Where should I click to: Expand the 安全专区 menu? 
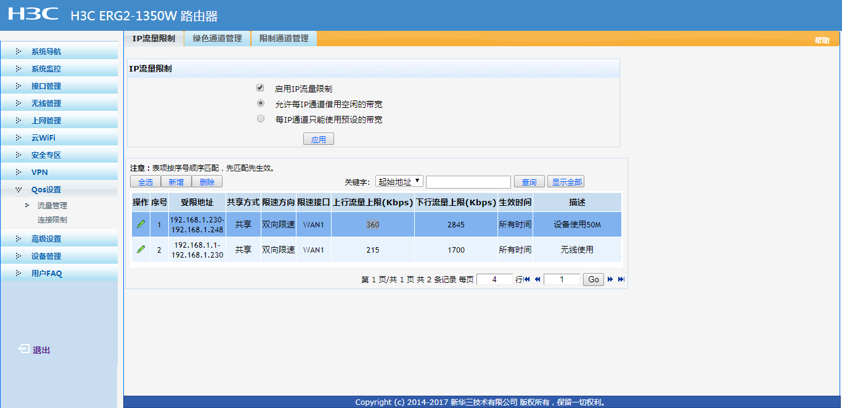point(59,155)
